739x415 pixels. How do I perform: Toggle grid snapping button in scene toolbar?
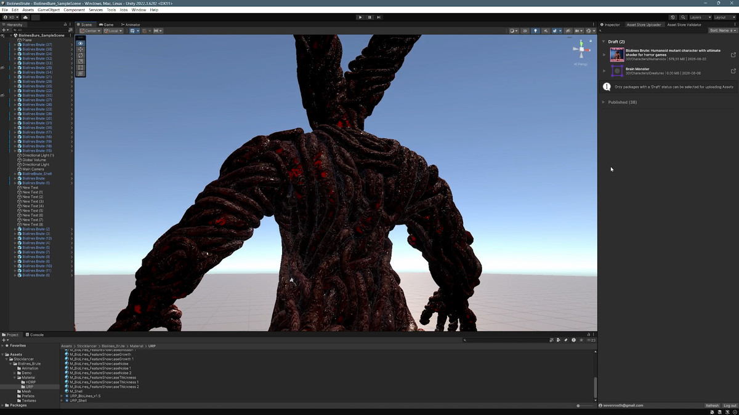(x=146, y=31)
